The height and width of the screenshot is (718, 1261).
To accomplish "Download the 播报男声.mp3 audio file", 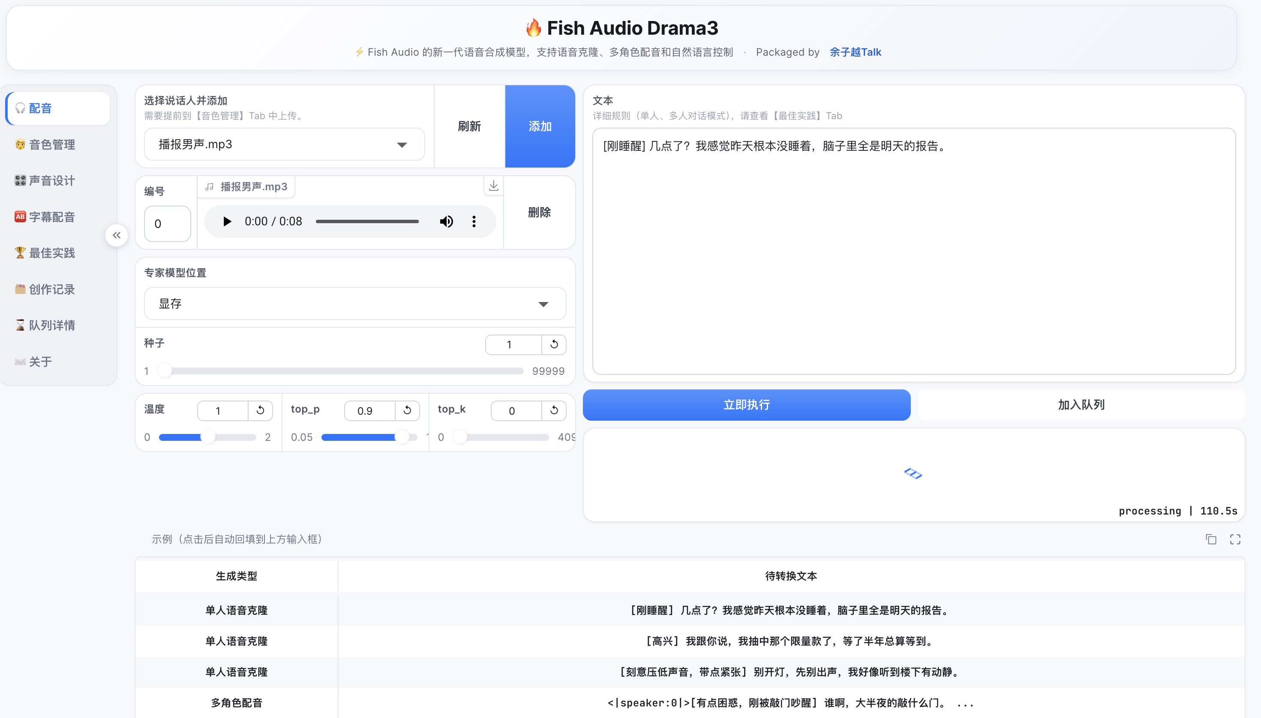I will point(493,186).
